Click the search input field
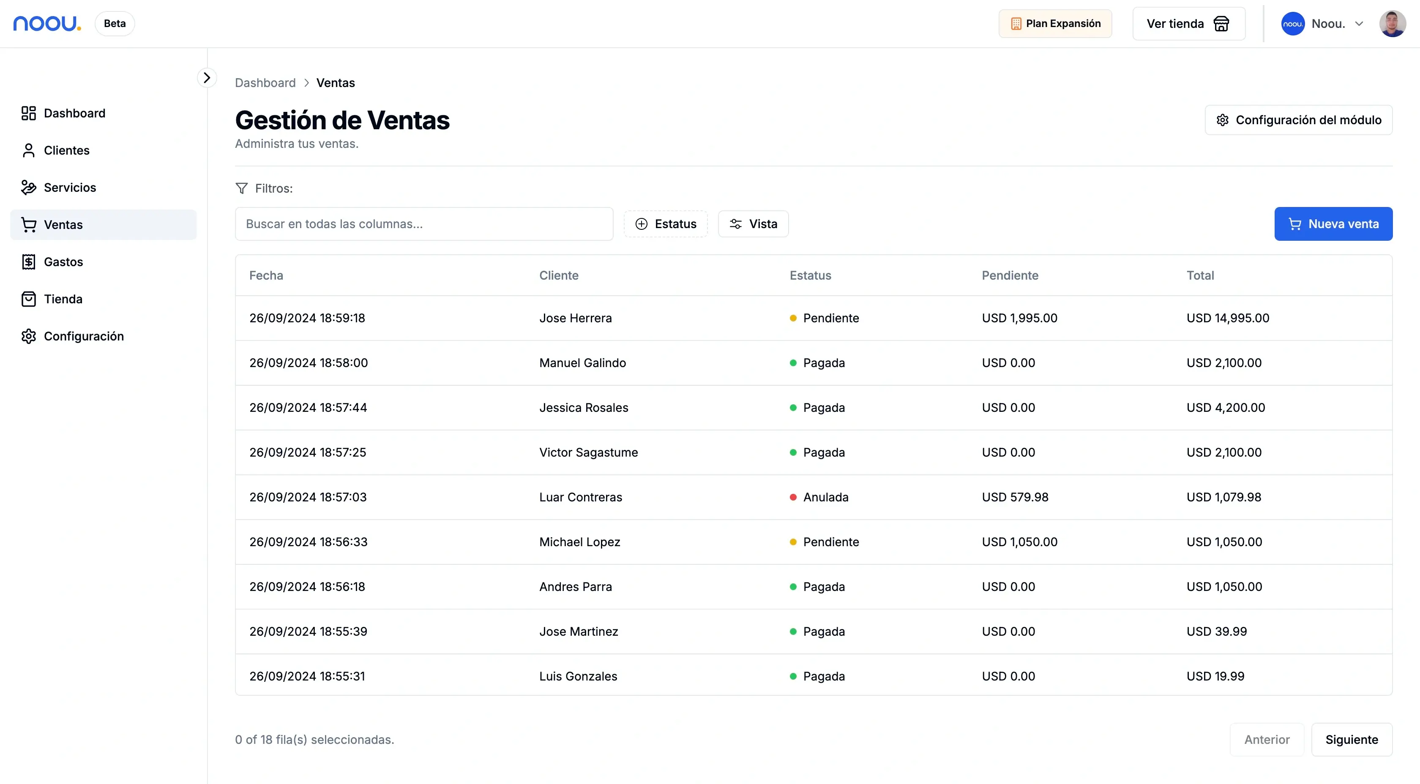The width and height of the screenshot is (1420, 784). click(423, 224)
